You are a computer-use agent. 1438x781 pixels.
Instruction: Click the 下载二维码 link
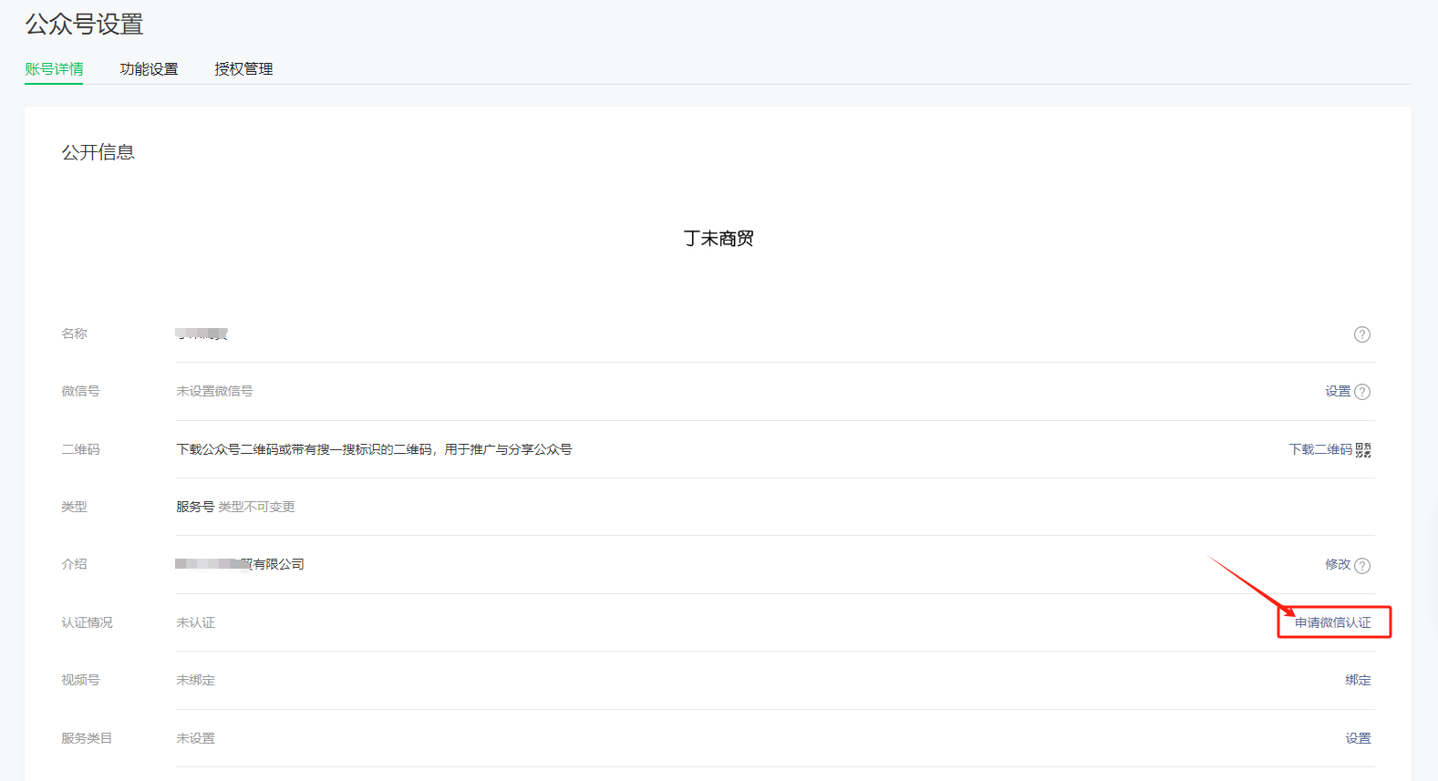1320,449
